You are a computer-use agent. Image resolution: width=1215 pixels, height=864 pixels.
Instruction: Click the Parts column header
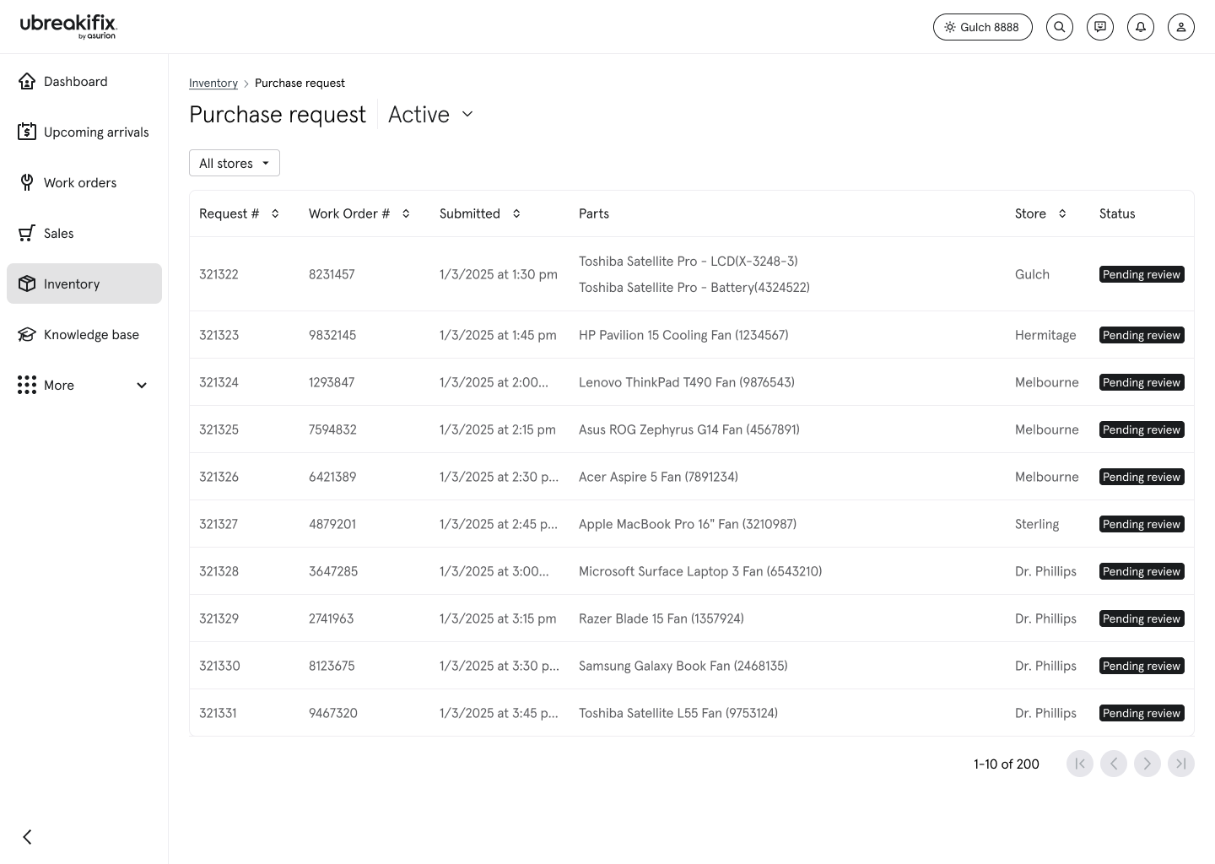pos(594,213)
